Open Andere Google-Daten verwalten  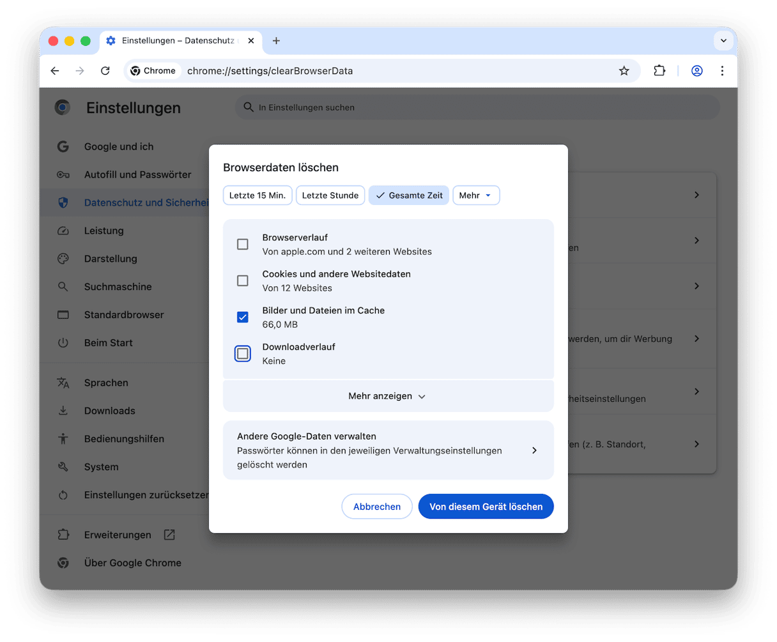388,450
